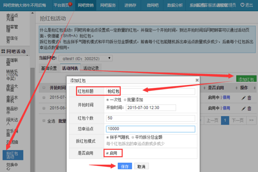Delete the second row's red packet with the trash icon
Image resolution: width=258 pixels, height=172 pixels.
point(249,108)
